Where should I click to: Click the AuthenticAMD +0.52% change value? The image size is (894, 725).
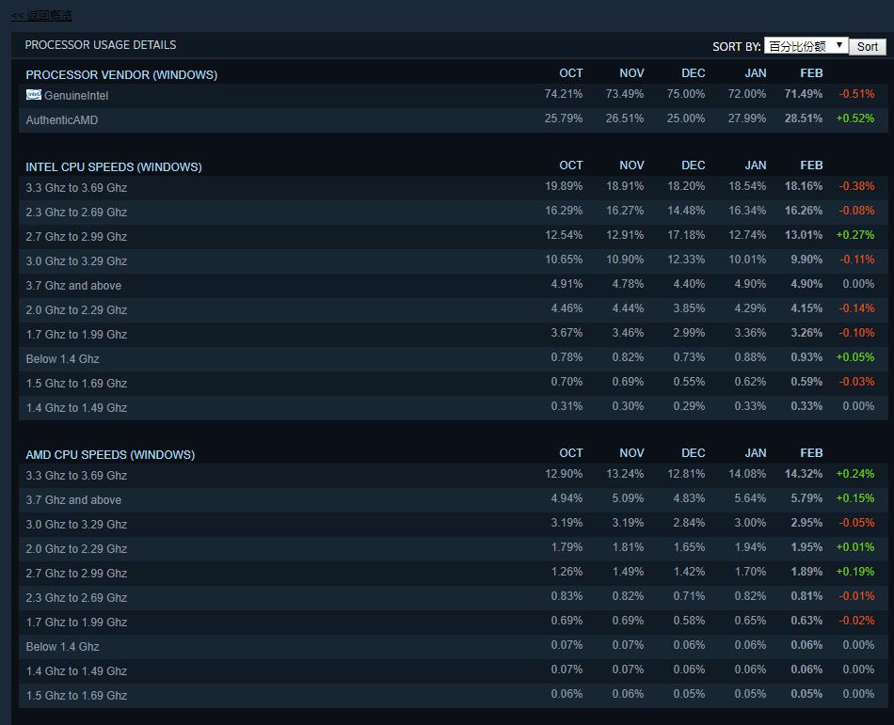(x=854, y=118)
